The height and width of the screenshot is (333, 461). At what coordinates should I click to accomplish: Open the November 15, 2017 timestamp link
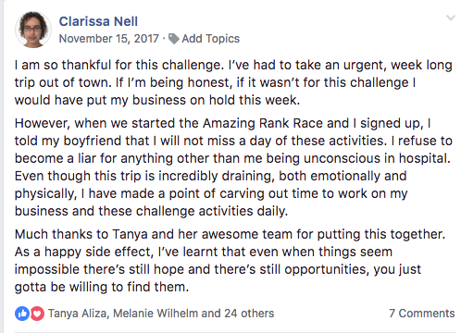coord(108,39)
